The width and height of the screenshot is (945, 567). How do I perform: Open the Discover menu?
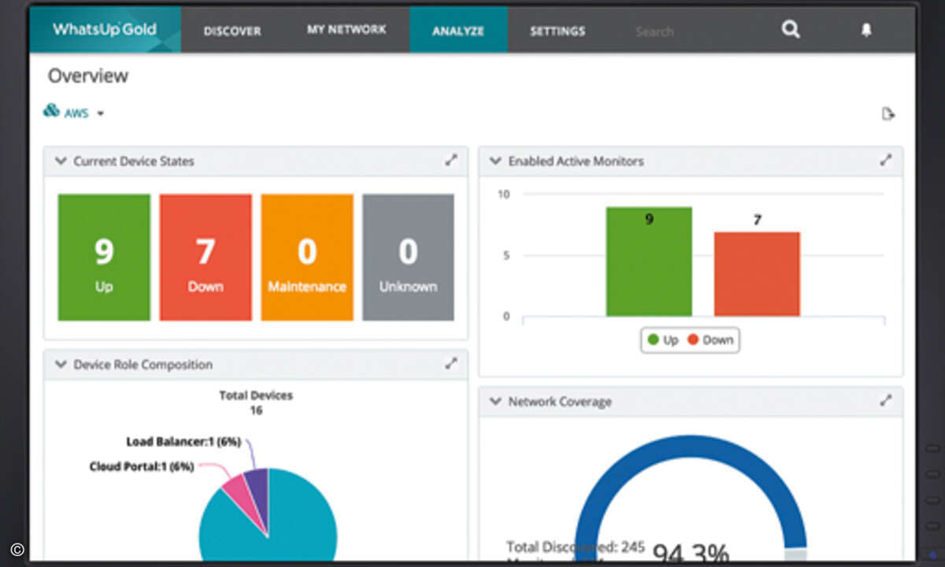click(232, 31)
